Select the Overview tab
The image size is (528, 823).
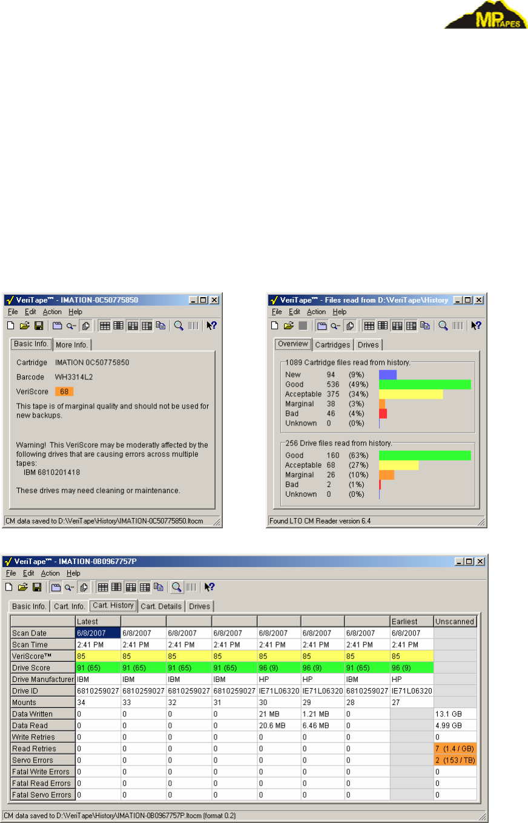tap(293, 344)
